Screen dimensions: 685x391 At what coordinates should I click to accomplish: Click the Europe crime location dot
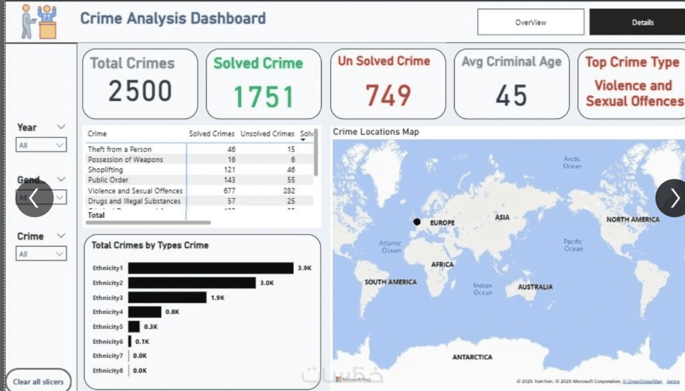coord(417,222)
